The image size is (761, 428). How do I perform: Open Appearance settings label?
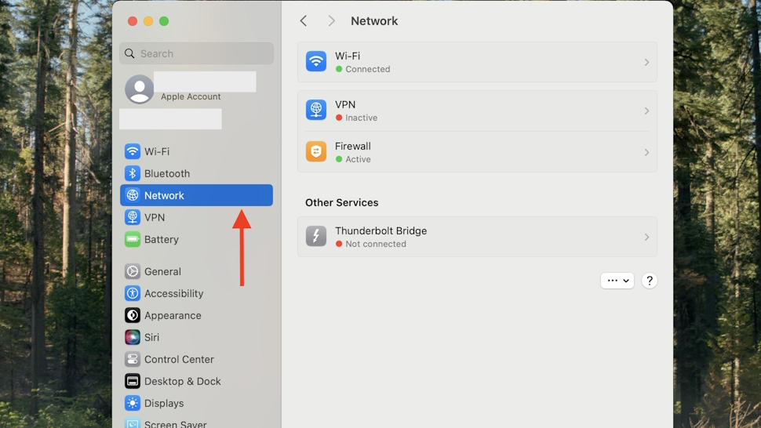173,316
